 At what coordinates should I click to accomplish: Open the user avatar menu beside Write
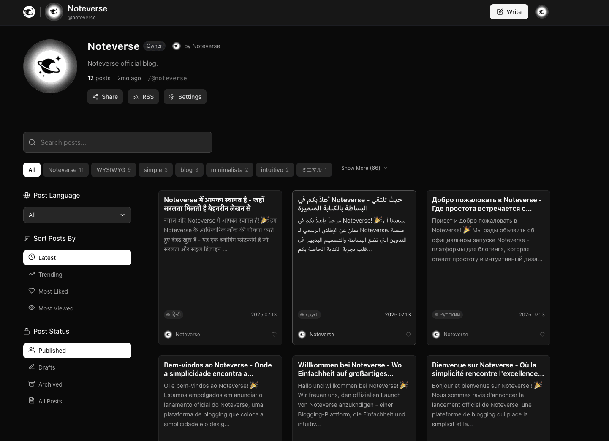click(x=542, y=12)
